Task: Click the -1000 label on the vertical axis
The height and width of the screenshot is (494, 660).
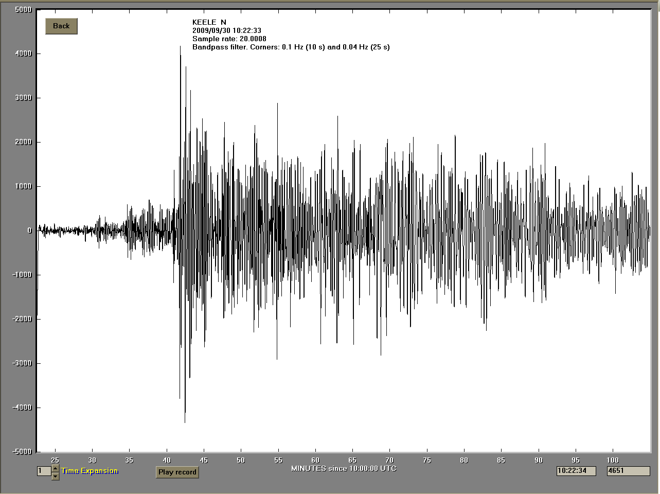Action: point(22,275)
